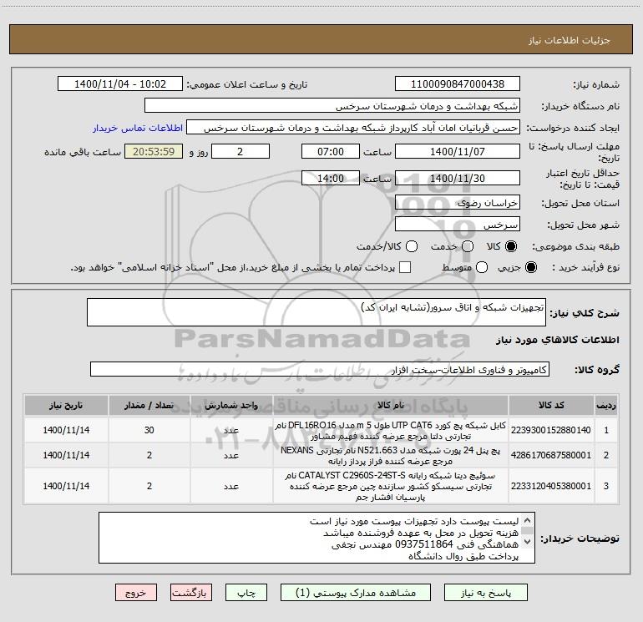This screenshot has width=643, height=622.
Task: Click product code 2233120405380001
Action: 551,486
